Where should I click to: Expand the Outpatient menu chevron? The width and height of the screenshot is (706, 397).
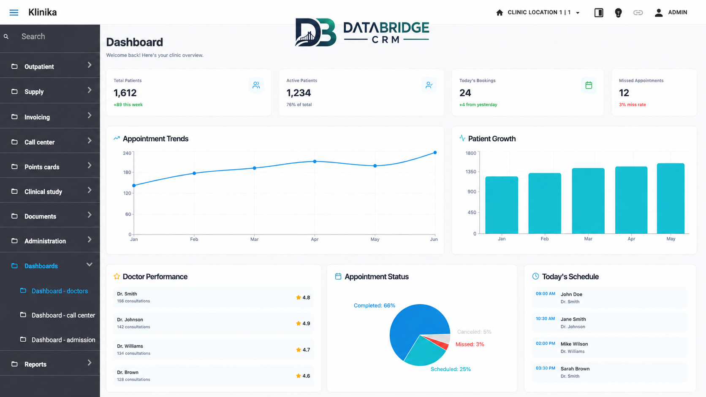(x=90, y=65)
